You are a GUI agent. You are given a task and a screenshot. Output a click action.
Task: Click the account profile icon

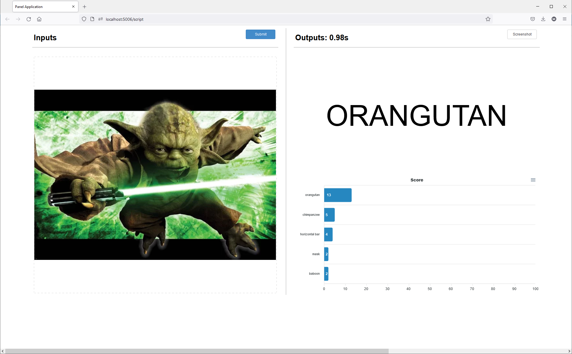554,19
